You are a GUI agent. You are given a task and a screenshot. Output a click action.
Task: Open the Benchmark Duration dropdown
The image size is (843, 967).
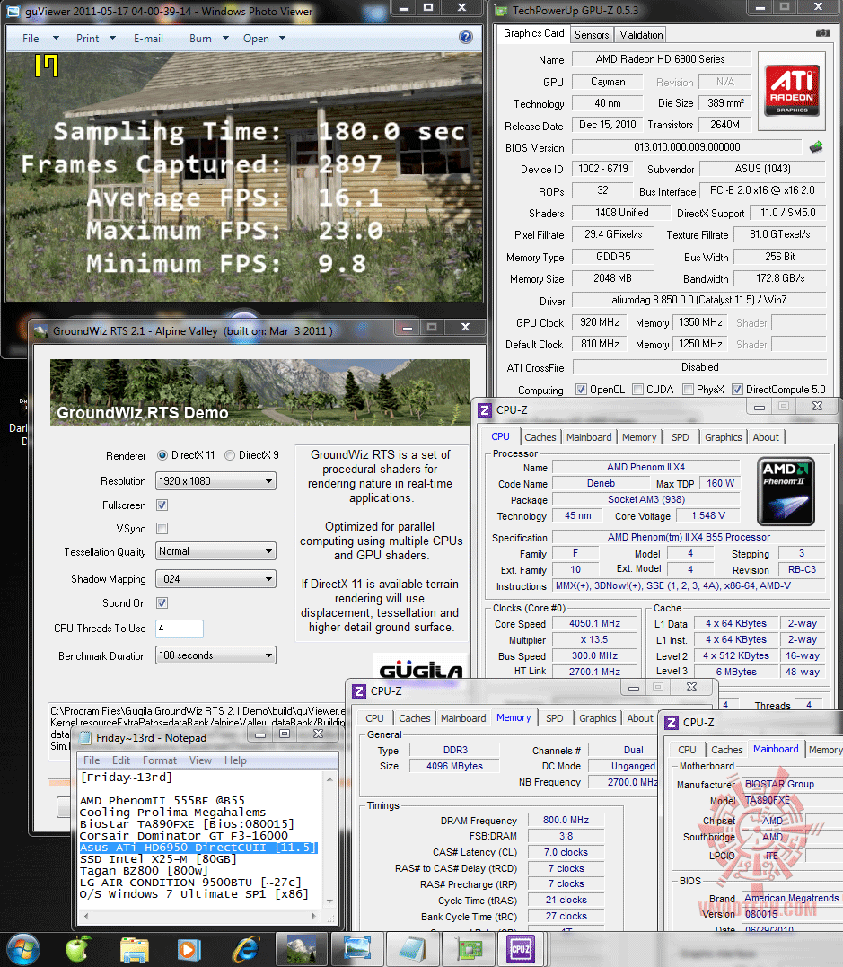pos(215,655)
